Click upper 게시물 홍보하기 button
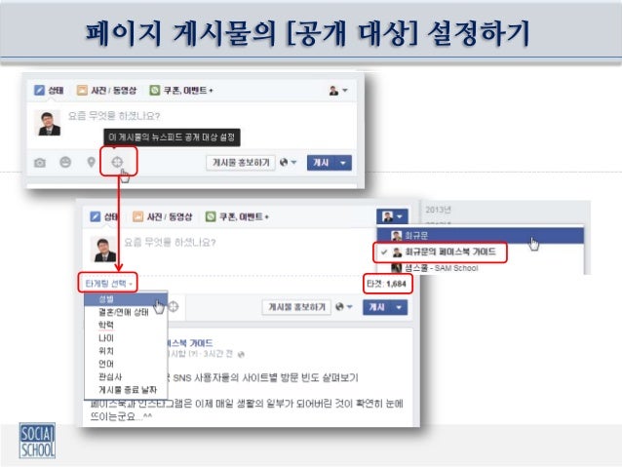The image size is (622, 467). coord(241,163)
